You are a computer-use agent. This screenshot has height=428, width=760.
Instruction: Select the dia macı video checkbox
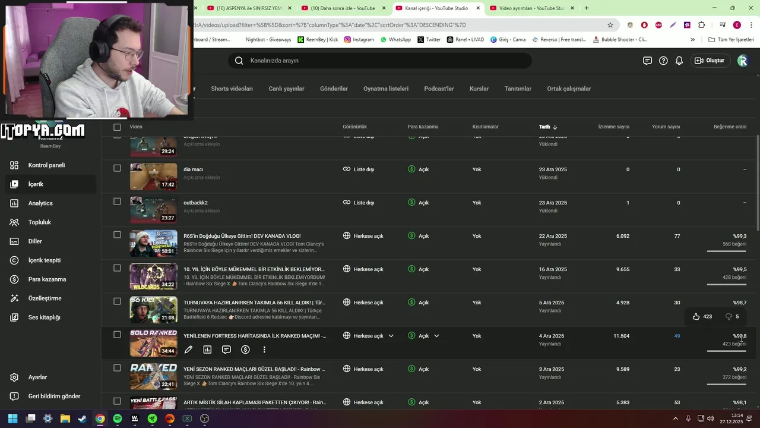[x=117, y=168]
